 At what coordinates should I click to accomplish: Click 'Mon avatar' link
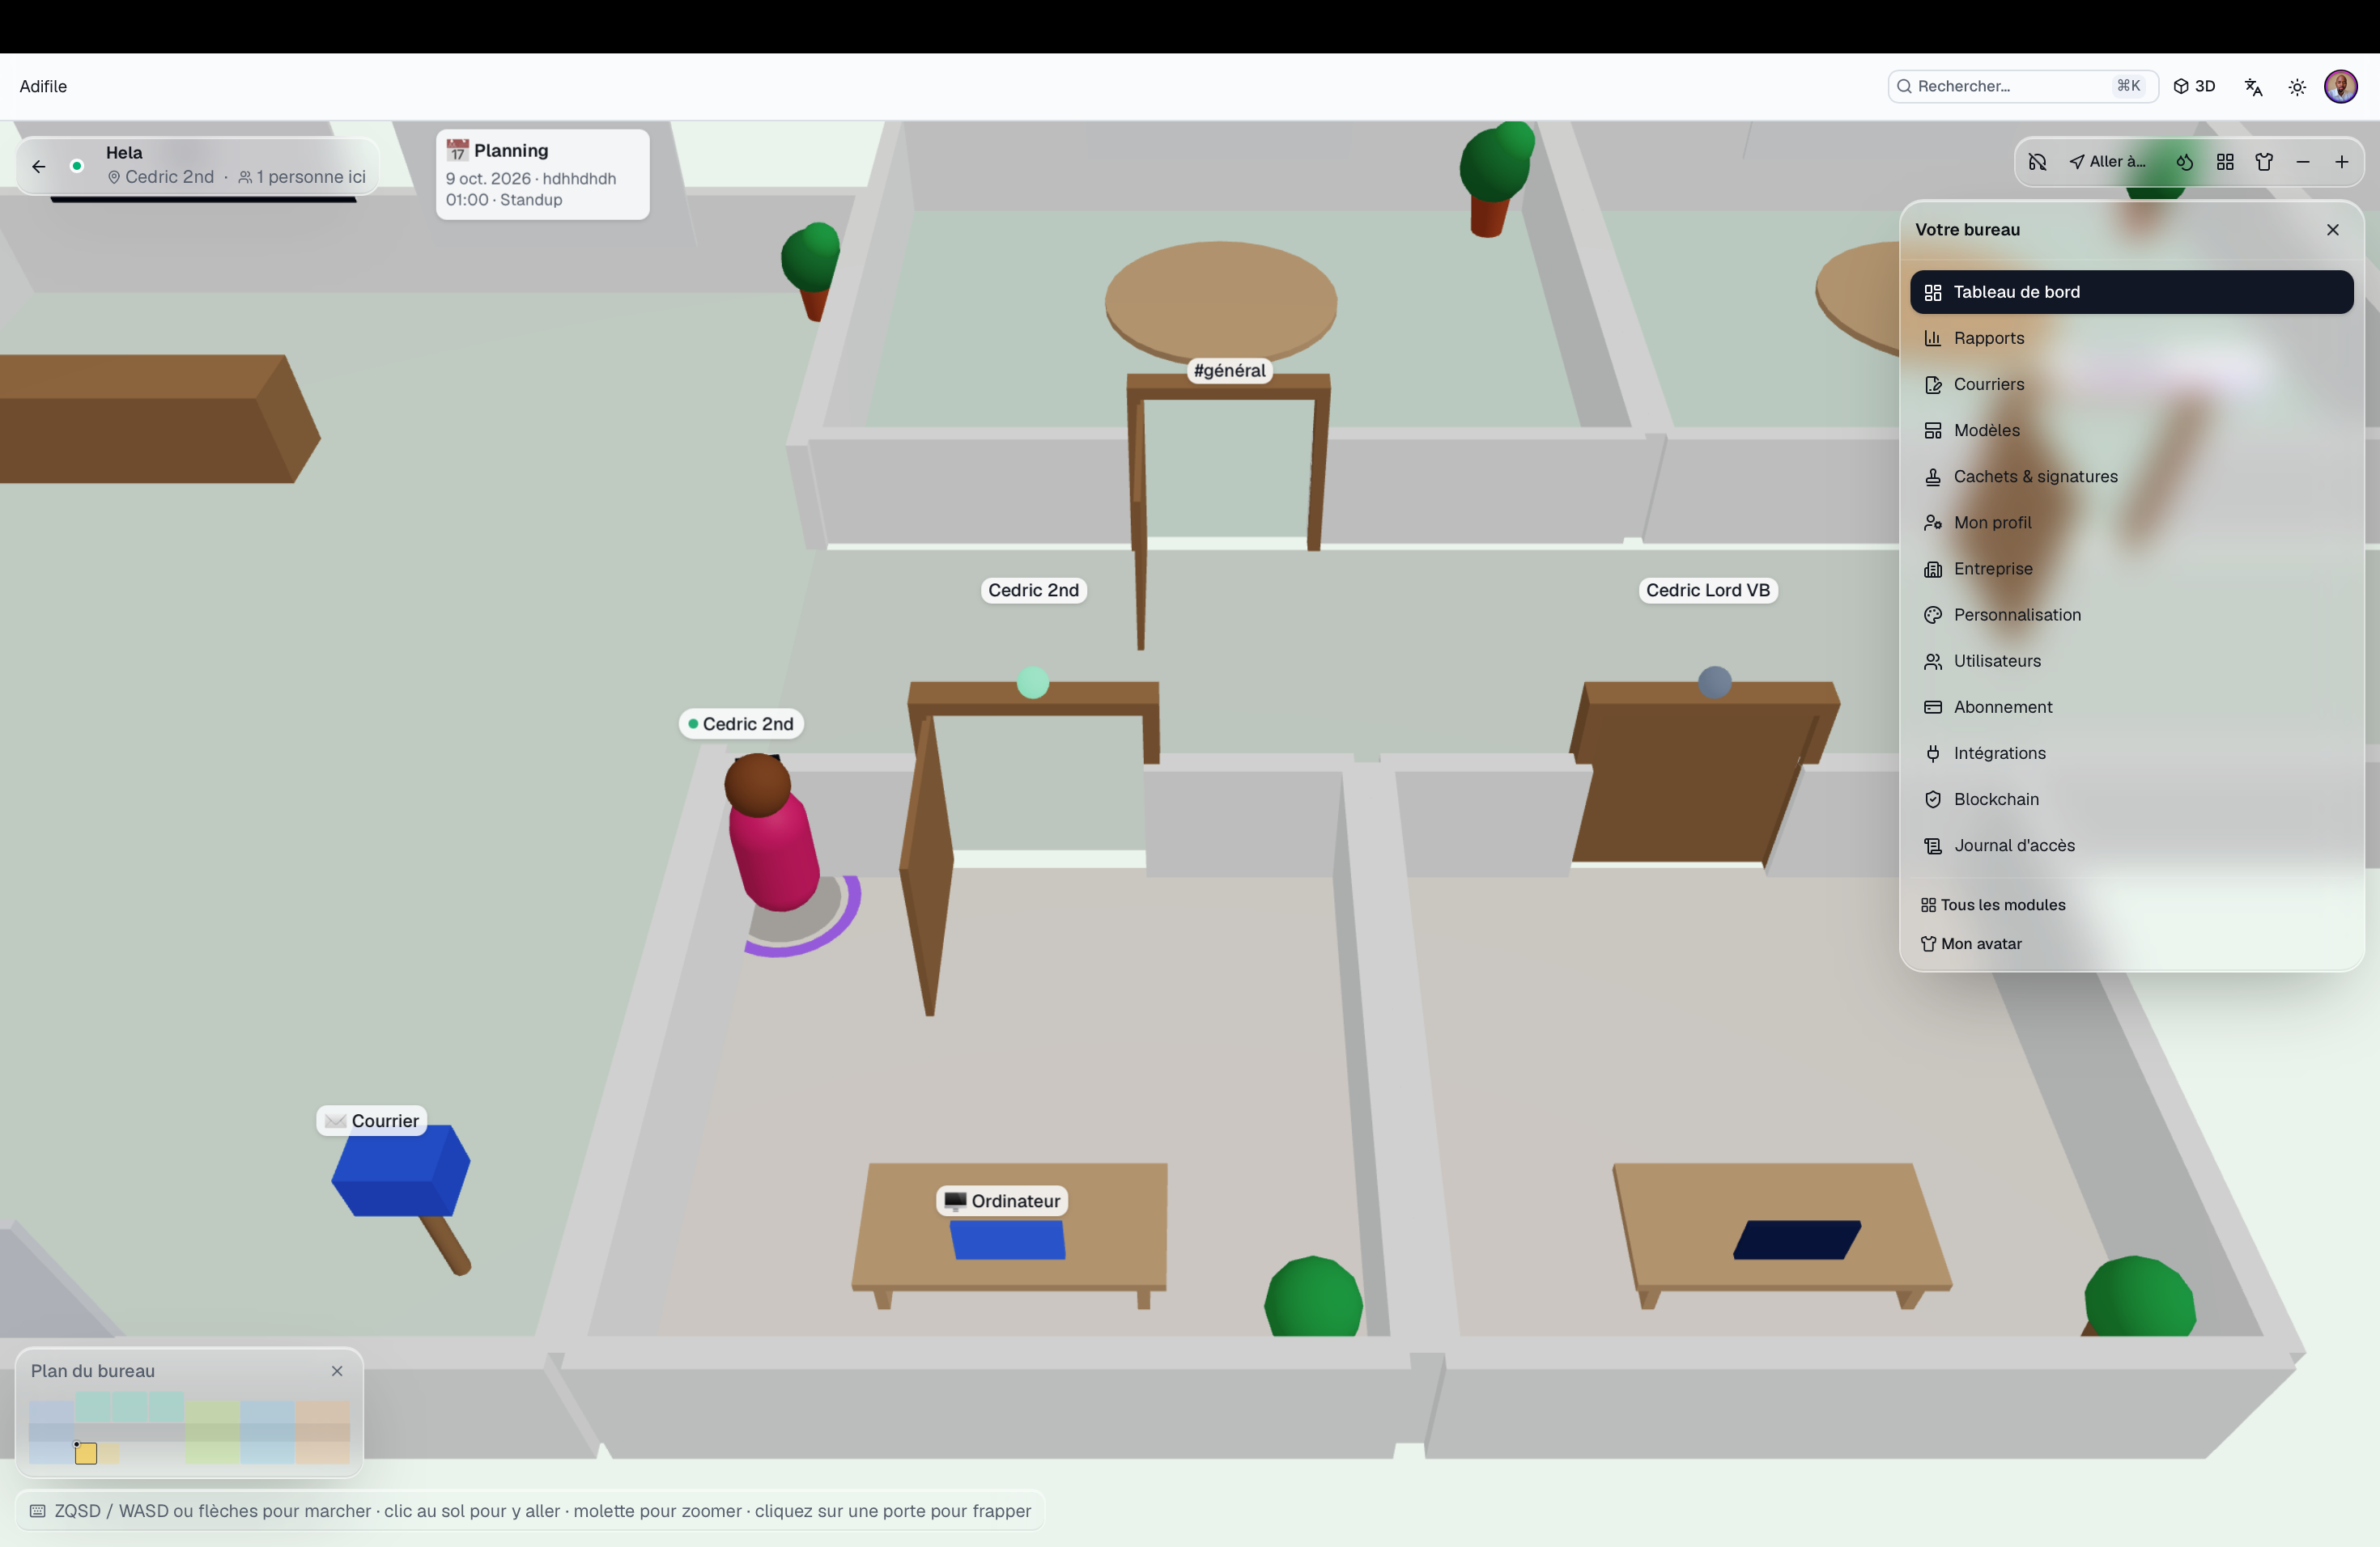1971,943
